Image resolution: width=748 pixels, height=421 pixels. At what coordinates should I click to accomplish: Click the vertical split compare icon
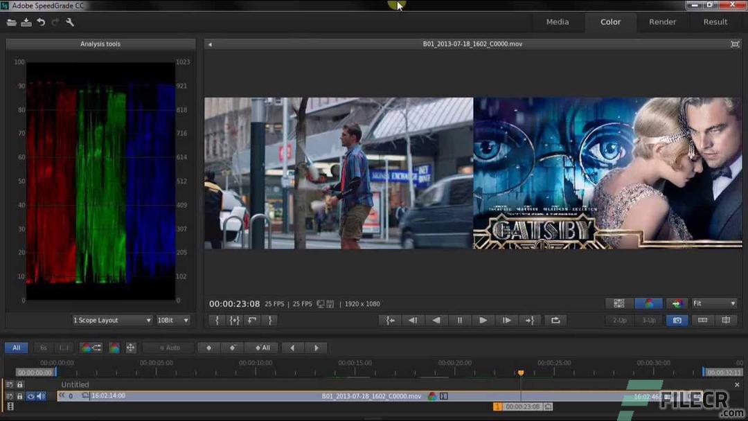click(x=726, y=321)
